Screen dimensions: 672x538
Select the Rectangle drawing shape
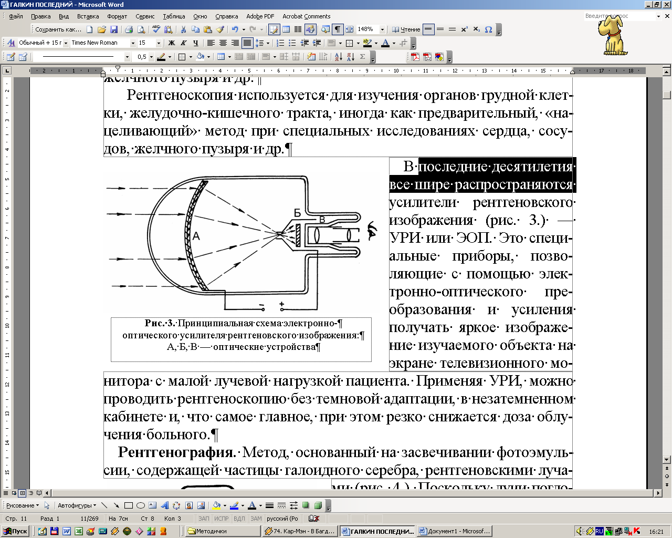[129, 505]
